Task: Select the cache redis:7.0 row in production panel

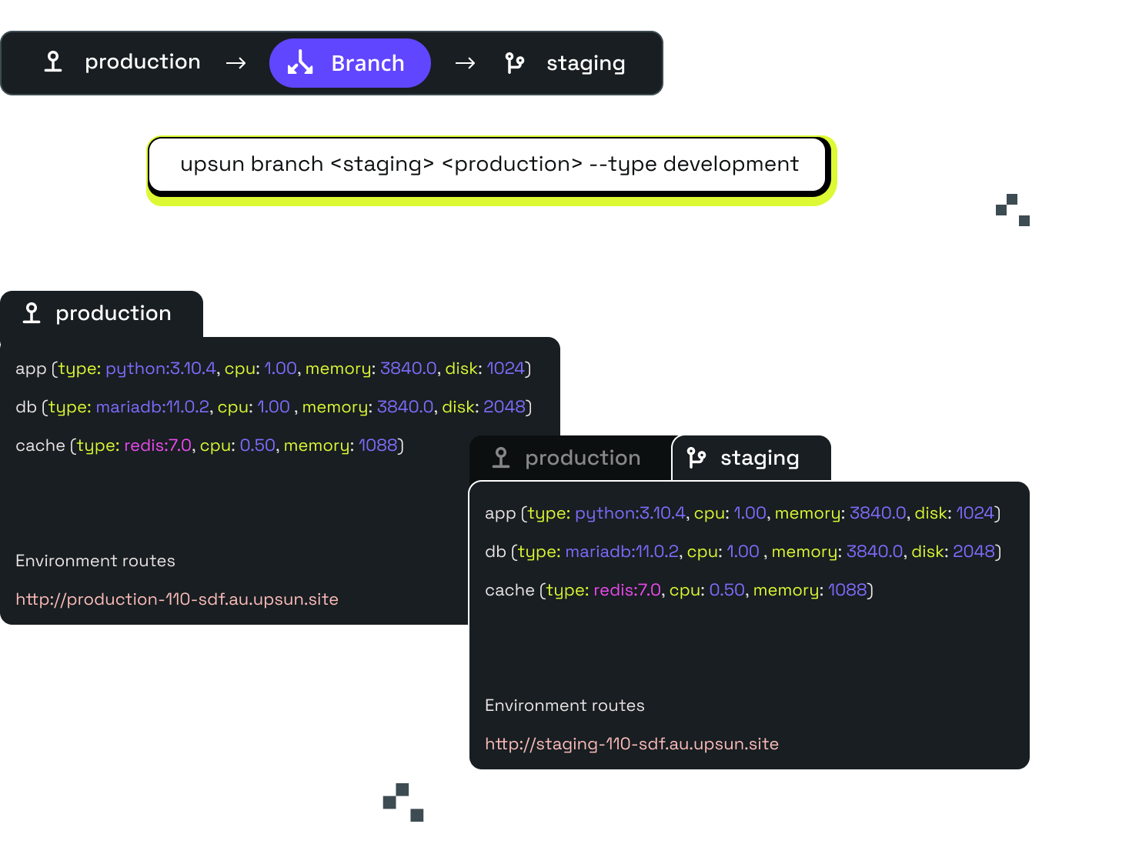Action: tap(209, 445)
